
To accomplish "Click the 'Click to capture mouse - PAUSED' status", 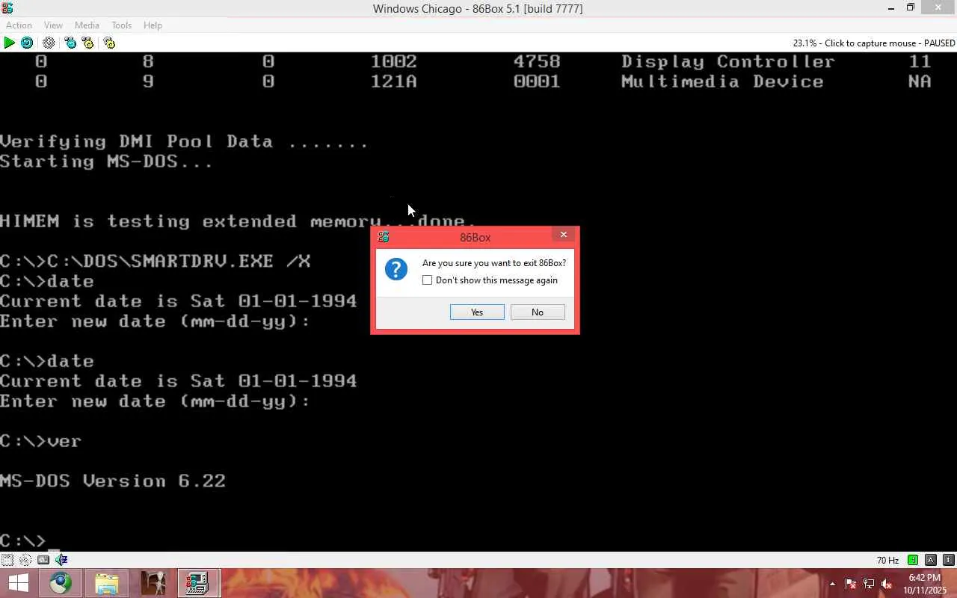I will (x=890, y=43).
